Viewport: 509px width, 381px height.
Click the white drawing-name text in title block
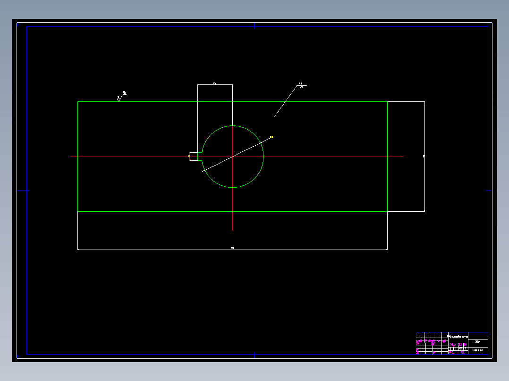[458, 336]
